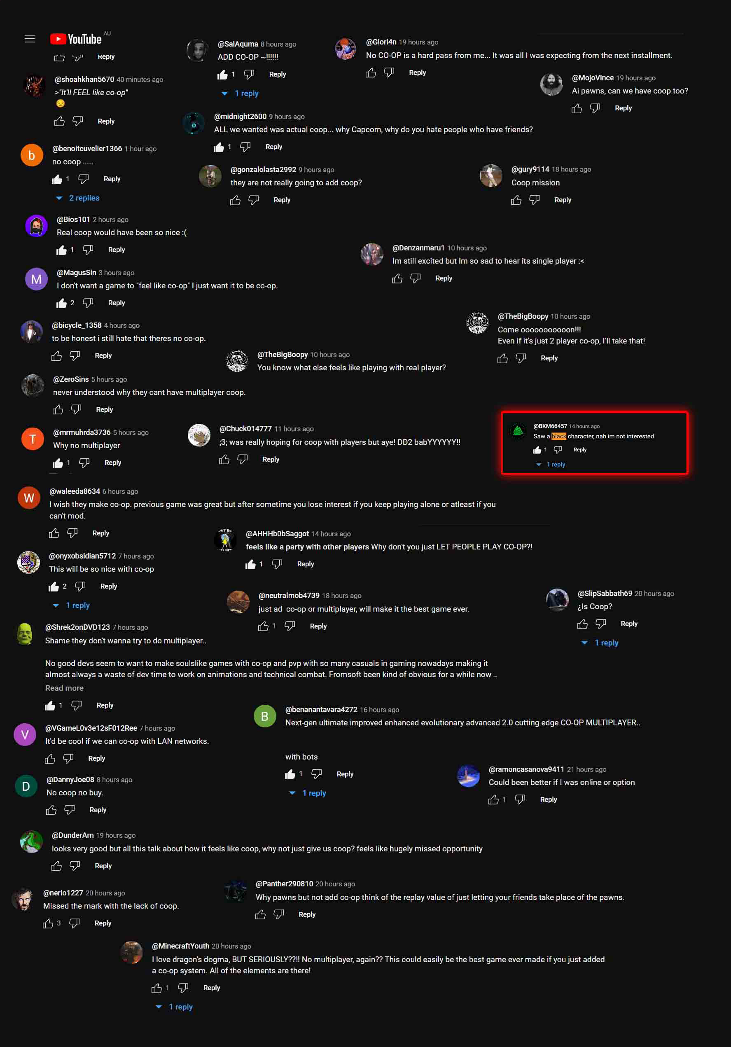Remove like from @nerio1227's comment
This screenshot has height=1047, width=731.
[x=48, y=923]
